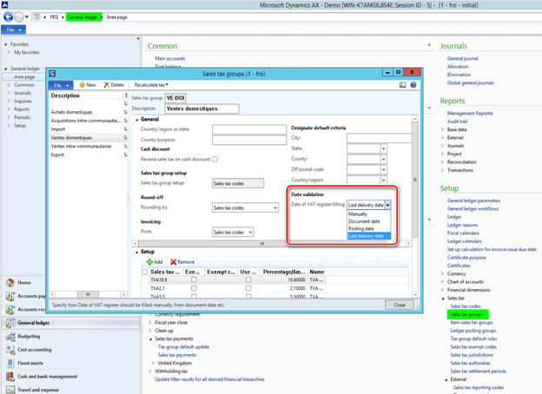Toggle Exempt checkbox for TVA19.6 row
The height and width of the screenshot is (394, 542).
(x=194, y=279)
